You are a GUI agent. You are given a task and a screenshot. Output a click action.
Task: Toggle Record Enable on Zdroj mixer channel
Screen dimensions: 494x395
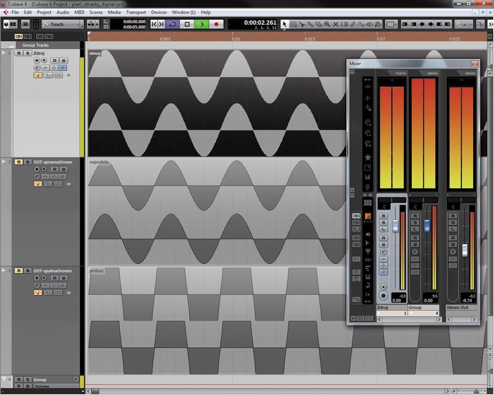coord(384,296)
